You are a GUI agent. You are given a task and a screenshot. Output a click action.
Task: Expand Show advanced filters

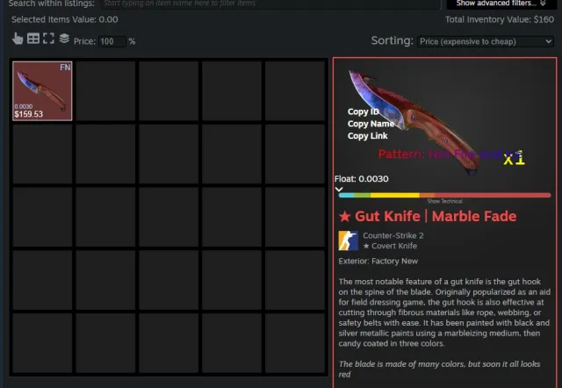[x=501, y=4]
